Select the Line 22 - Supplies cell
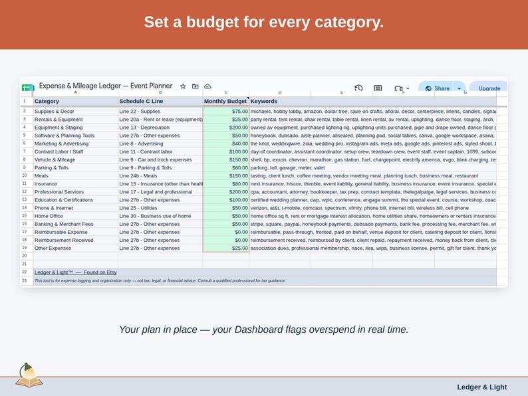 160,112
